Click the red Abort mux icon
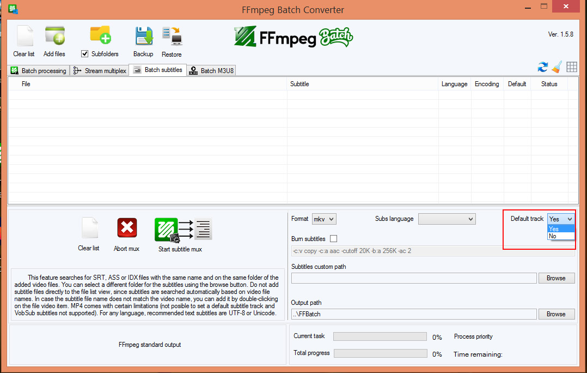The image size is (587, 373). tap(127, 227)
